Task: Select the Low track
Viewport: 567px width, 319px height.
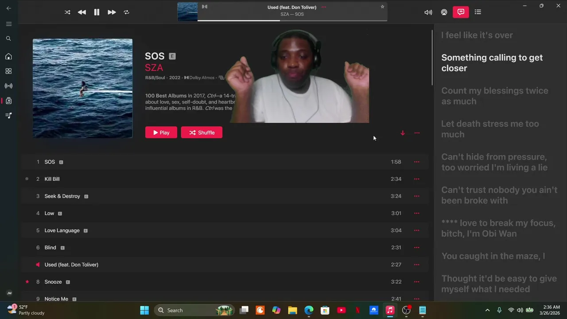Action: click(225, 213)
